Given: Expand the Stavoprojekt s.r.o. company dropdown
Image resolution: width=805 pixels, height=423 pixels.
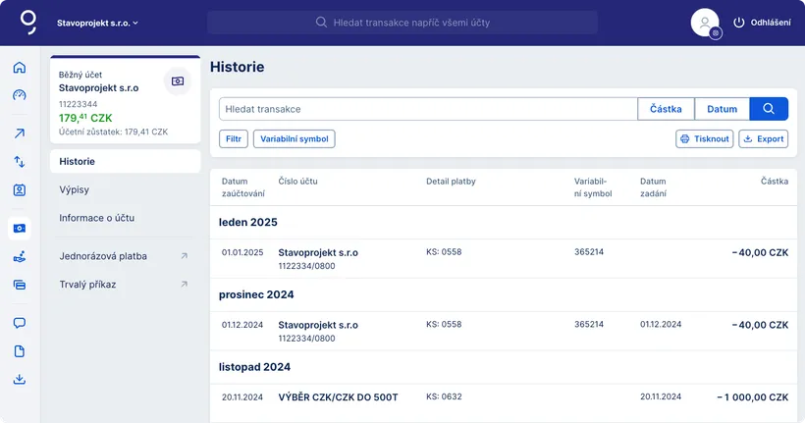Looking at the screenshot, I should [x=98, y=23].
